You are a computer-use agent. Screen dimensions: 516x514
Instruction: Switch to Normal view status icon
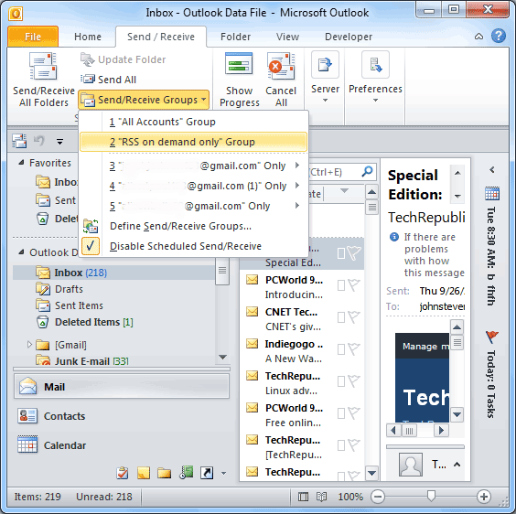click(303, 497)
